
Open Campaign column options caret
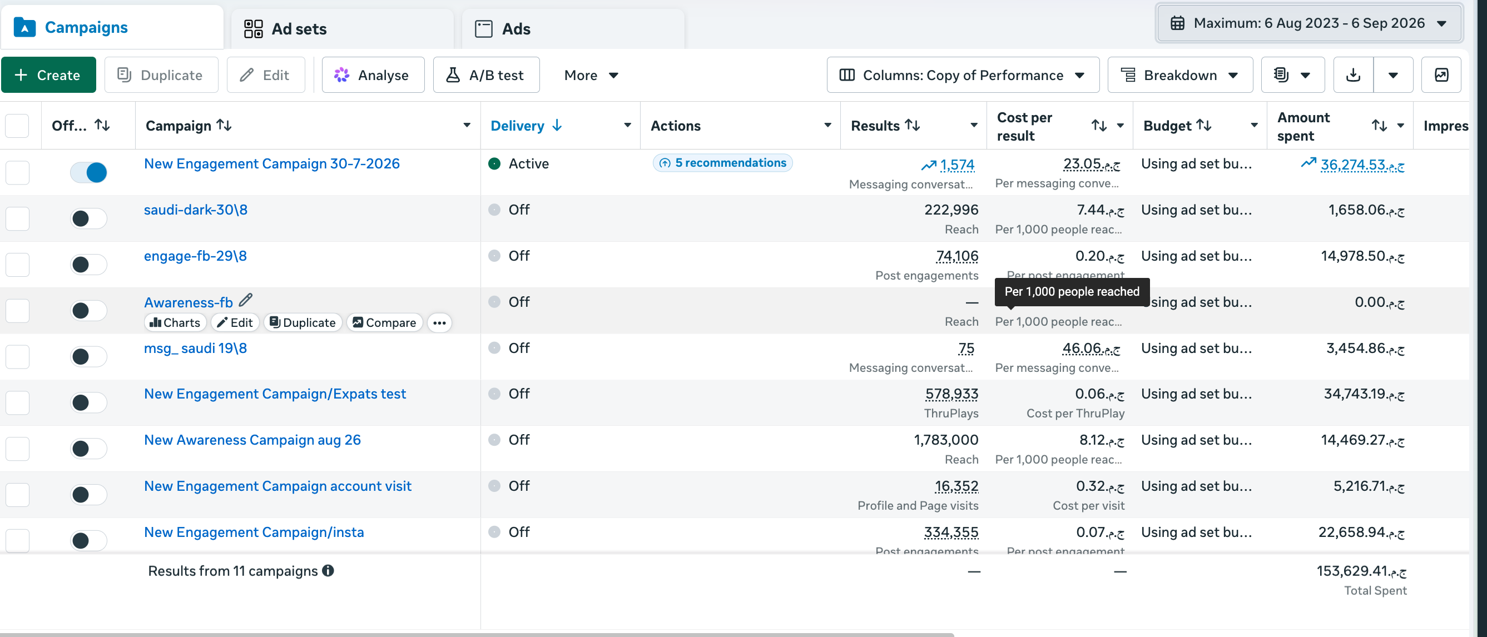467,125
